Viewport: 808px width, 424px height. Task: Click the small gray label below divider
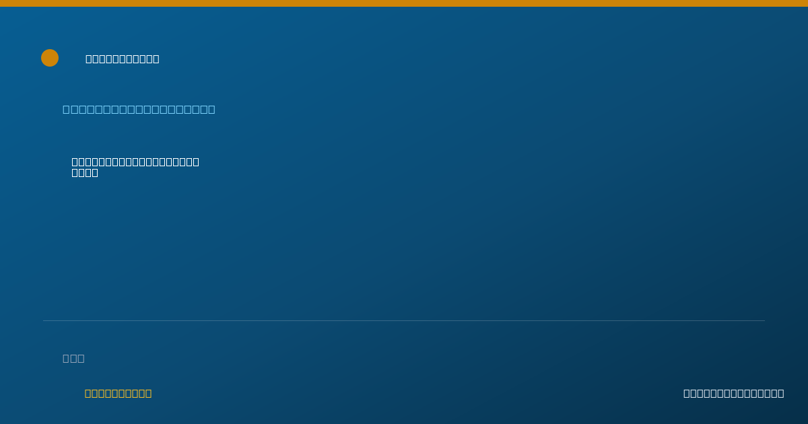pyautogui.click(x=73, y=358)
